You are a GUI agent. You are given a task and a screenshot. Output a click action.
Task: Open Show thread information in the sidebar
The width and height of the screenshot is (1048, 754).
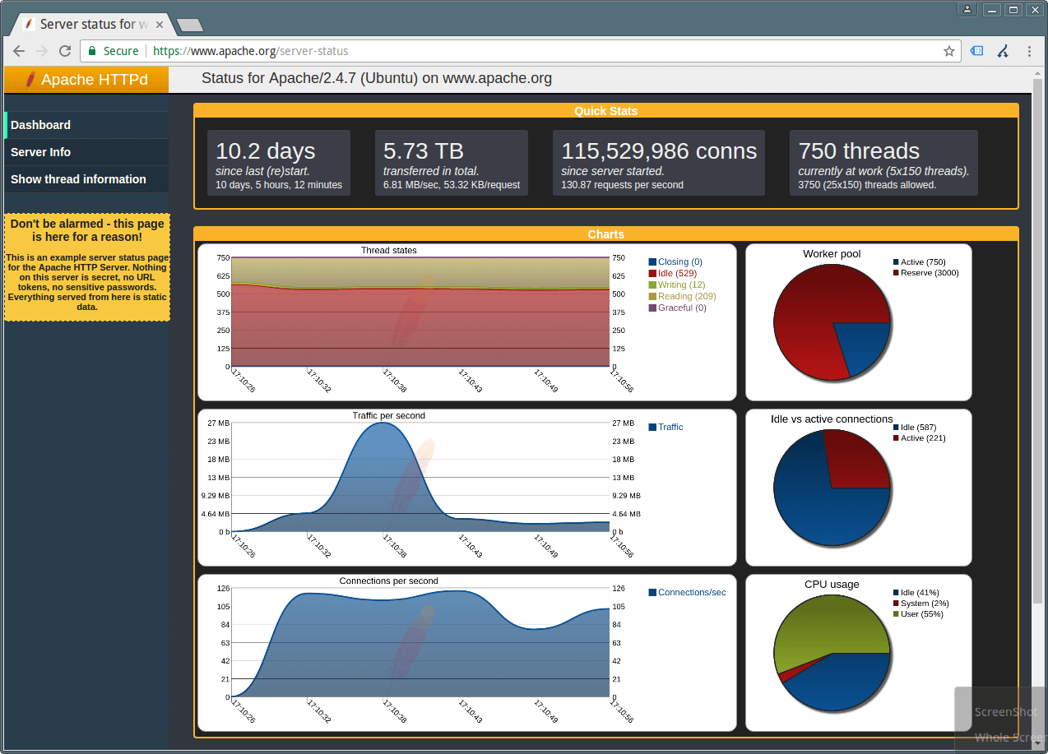pos(86,179)
